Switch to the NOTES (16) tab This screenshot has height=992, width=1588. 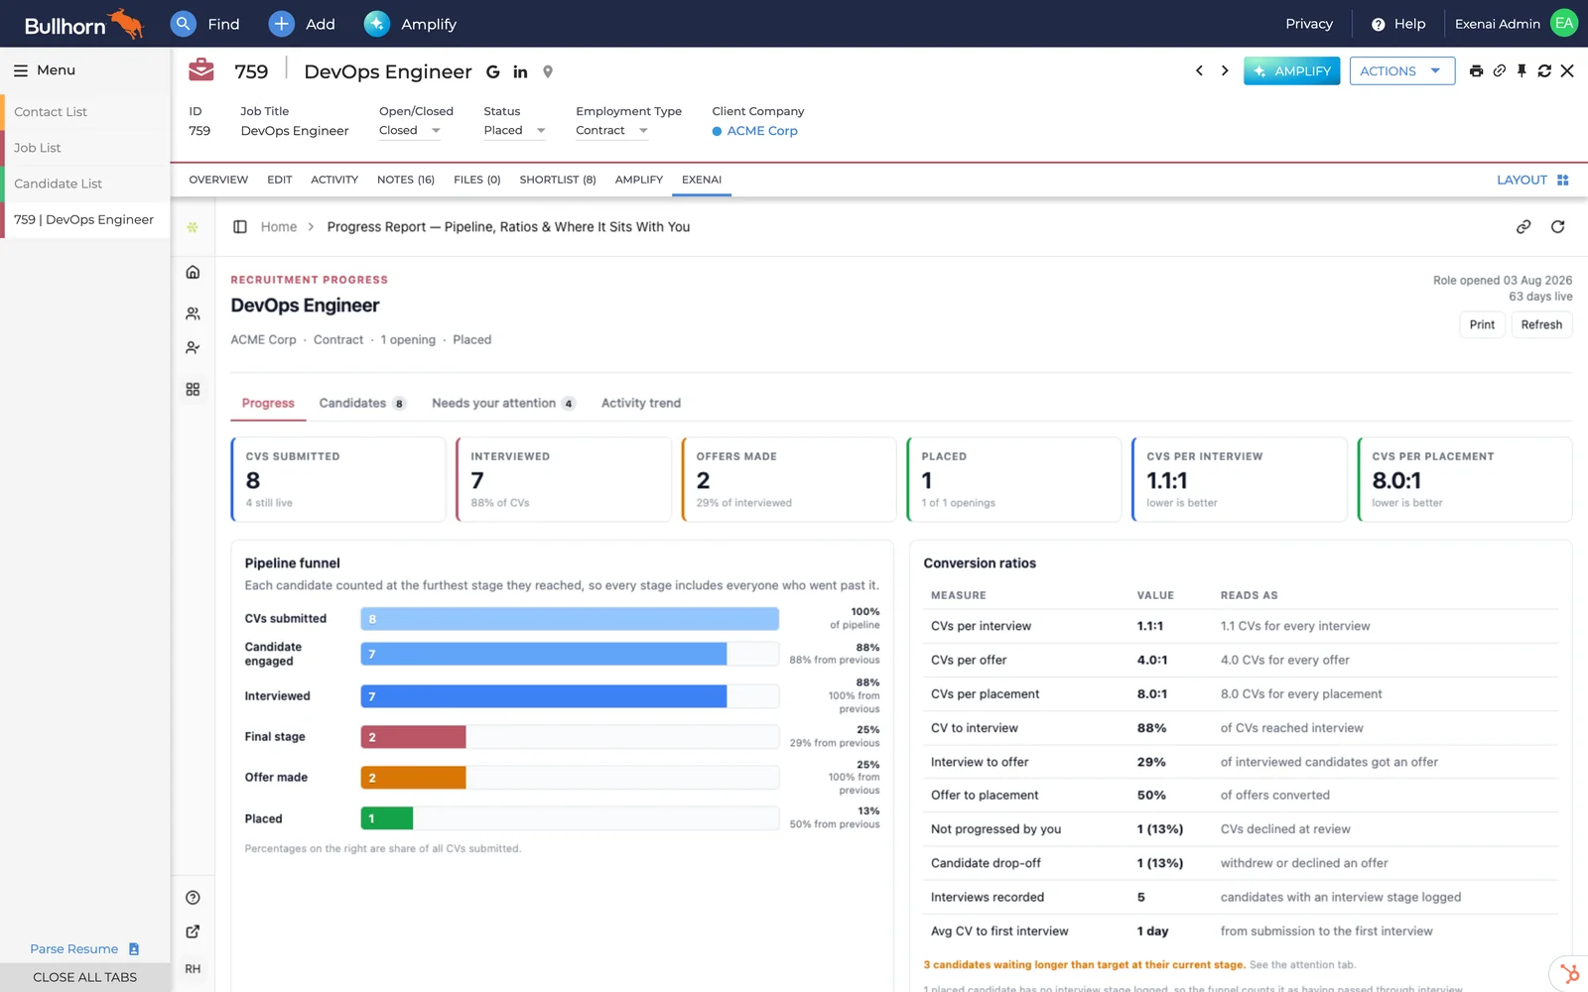pyautogui.click(x=406, y=180)
